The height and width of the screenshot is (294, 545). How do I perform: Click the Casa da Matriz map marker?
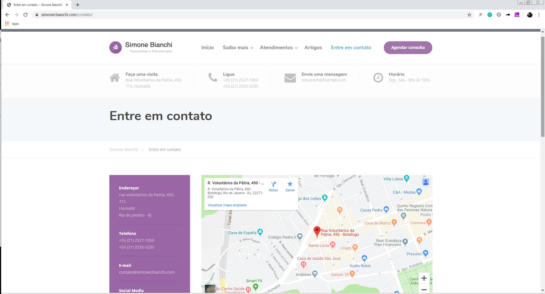[394, 222]
